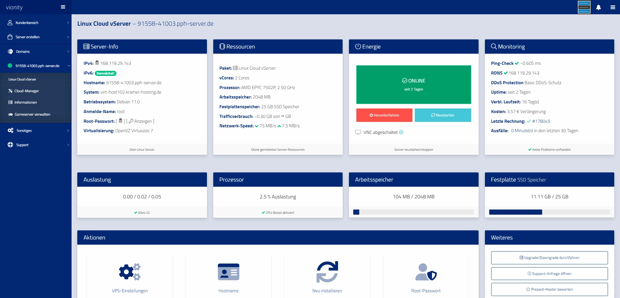Click the VNC settings gear icon

pos(401,132)
